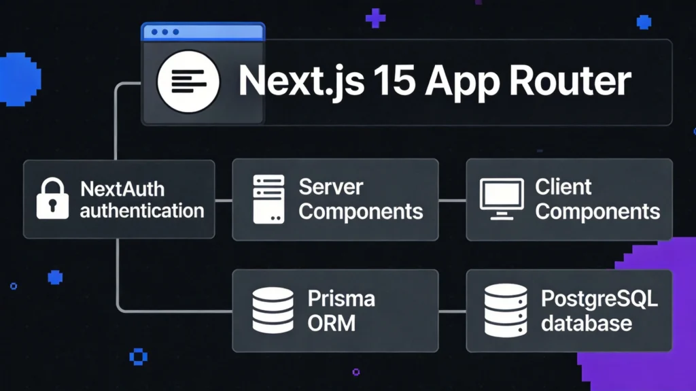
Task: Click the "Client Components" label
Action: pos(597,199)
